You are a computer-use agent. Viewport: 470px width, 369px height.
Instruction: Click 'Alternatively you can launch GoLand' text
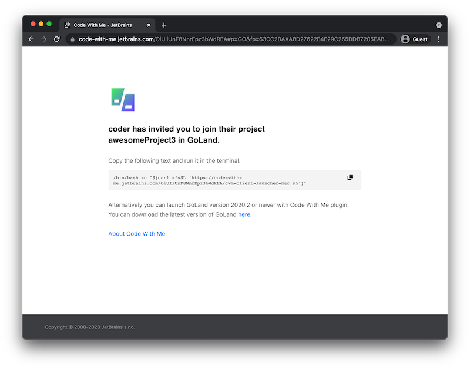[x=229, y=205]
